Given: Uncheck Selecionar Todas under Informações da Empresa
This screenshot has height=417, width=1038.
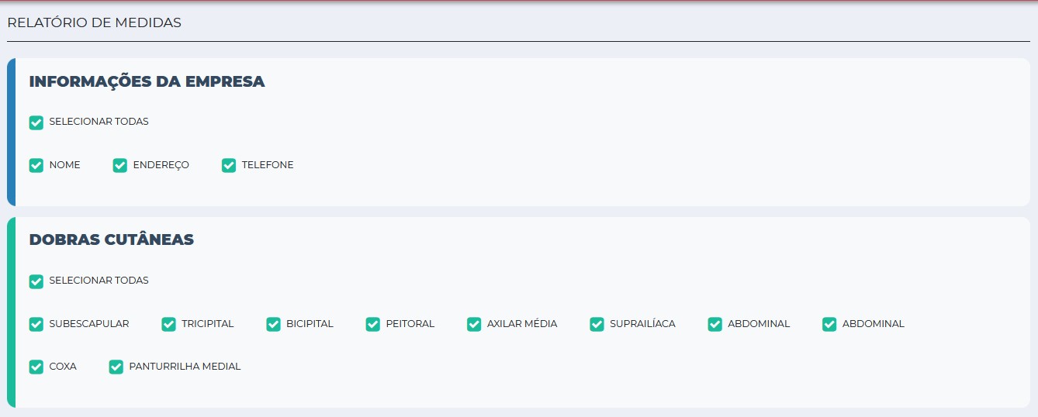Looking at the screenshot, I should click(x=36, y=122).
